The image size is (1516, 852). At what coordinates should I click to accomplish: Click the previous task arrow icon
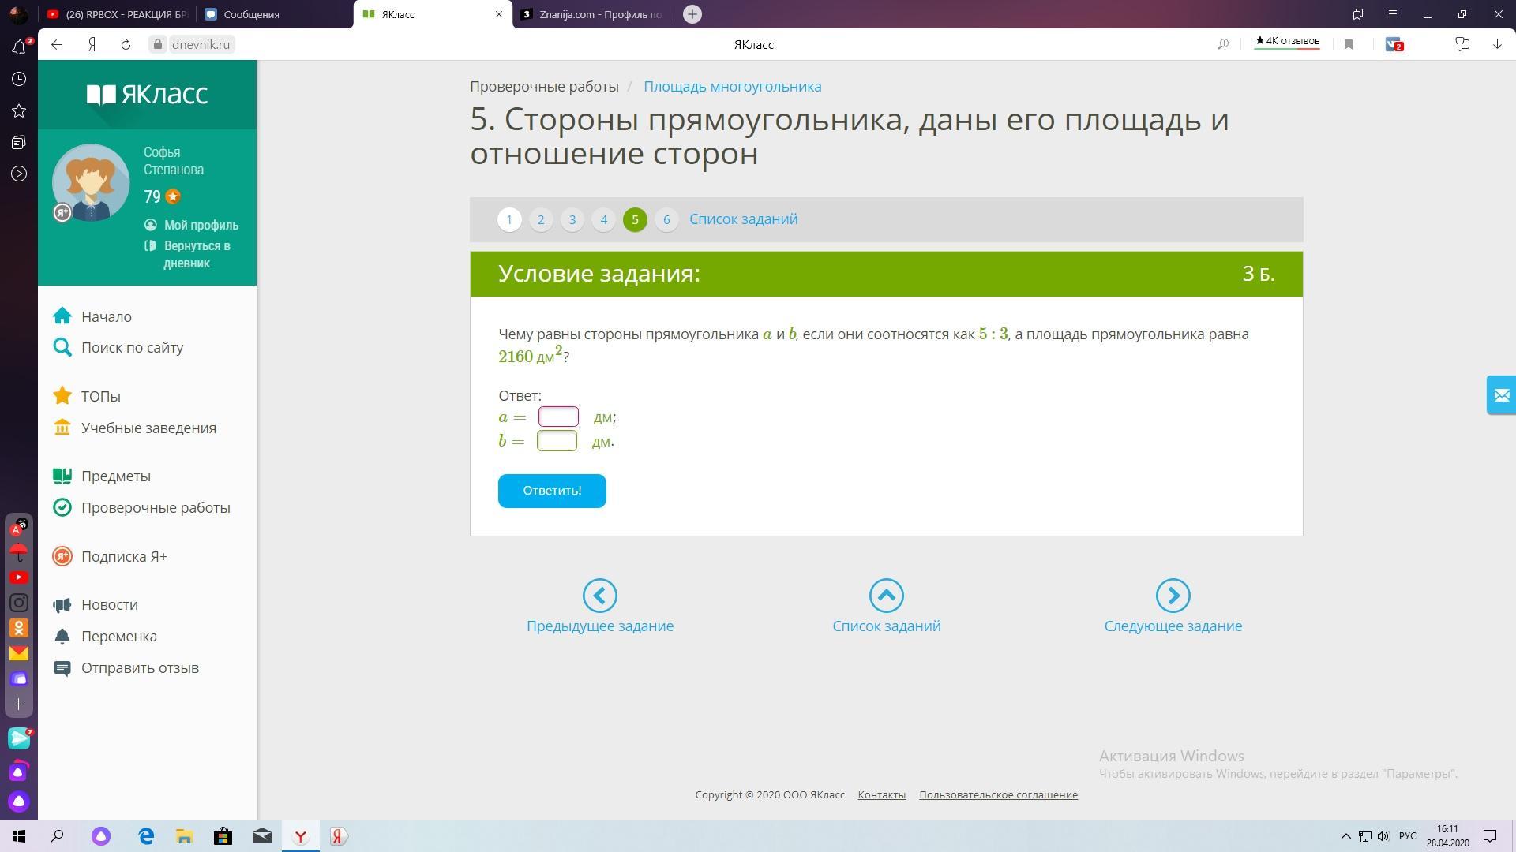click(x=599, y=596)
